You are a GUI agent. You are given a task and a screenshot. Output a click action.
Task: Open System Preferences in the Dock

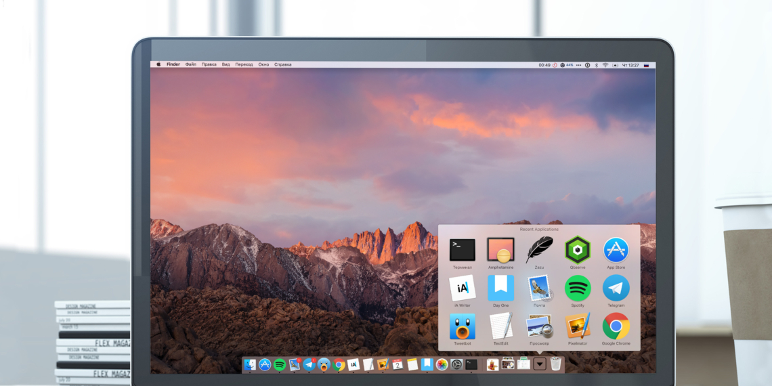[456, 364]
